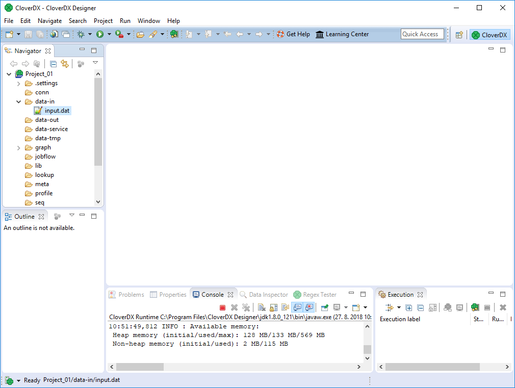Click the Collapse All icon in Navigator
Viewport: 515px width, 388px height.
tap(53, 64)
